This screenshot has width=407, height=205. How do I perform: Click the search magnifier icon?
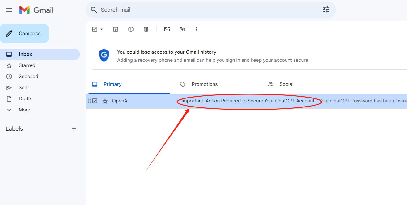[94, 10]
